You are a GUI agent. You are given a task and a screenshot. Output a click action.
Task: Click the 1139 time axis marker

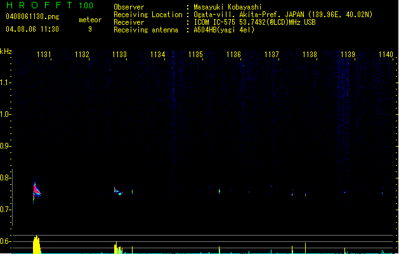click(348, 55)
